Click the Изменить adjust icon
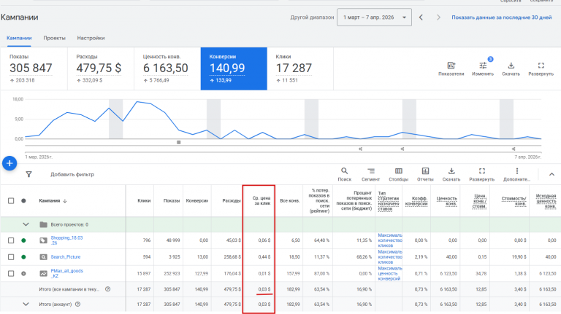 [483, 66]
